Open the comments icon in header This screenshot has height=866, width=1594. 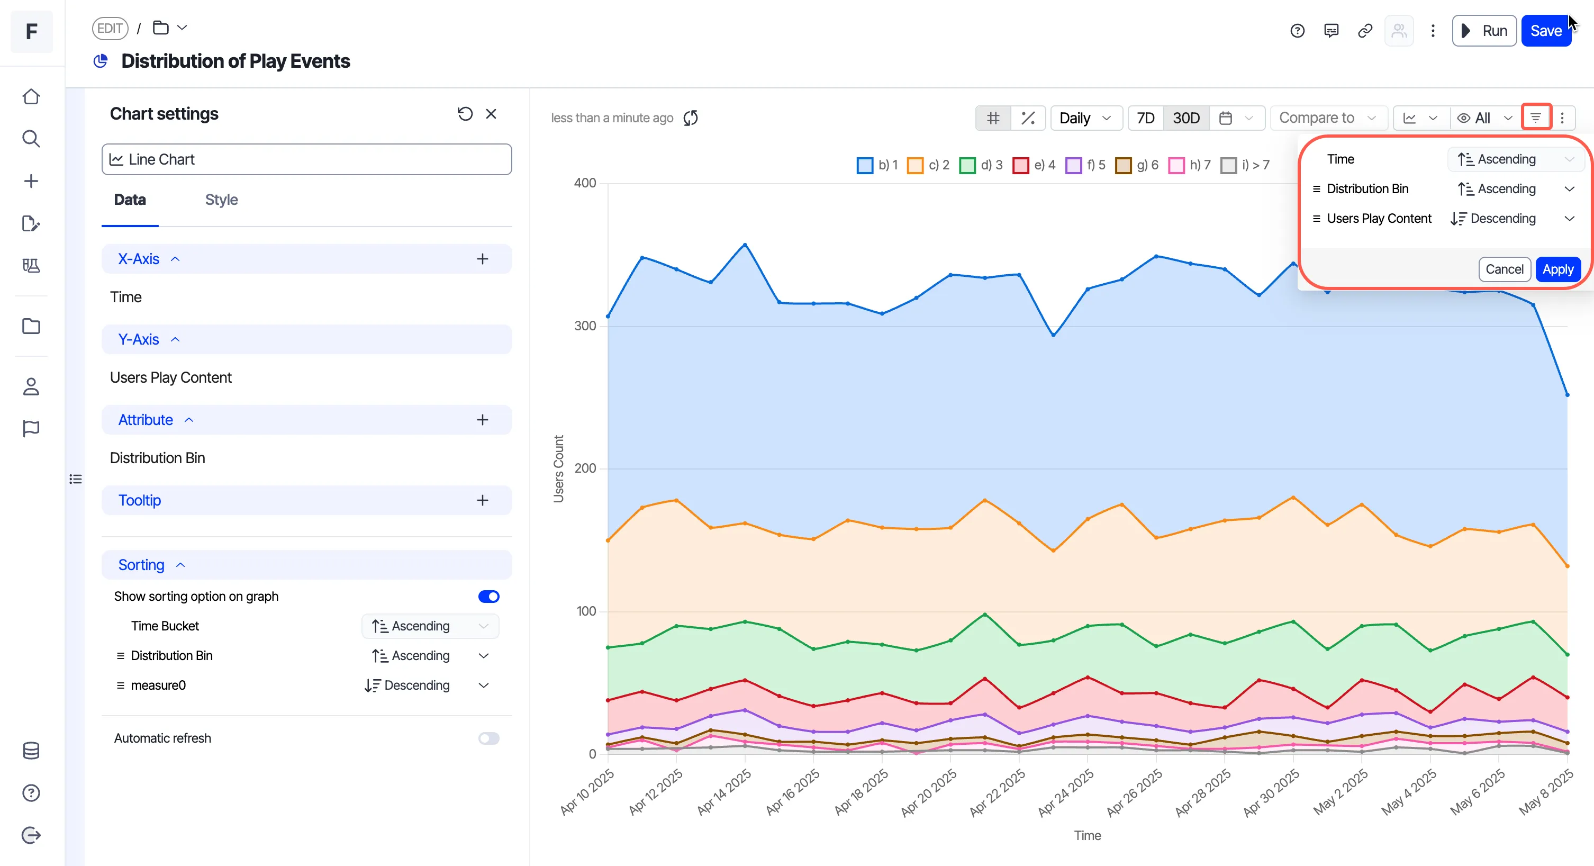(x=1331, y=30)
